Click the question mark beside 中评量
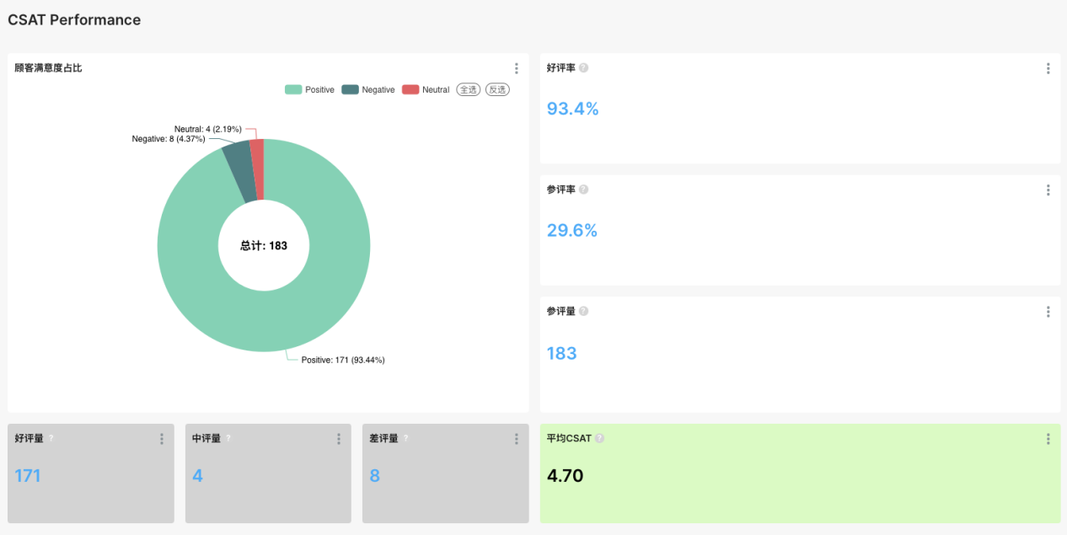Image resolution: width=1067 pixels, height=535 pixels. [x=228, y=438]
